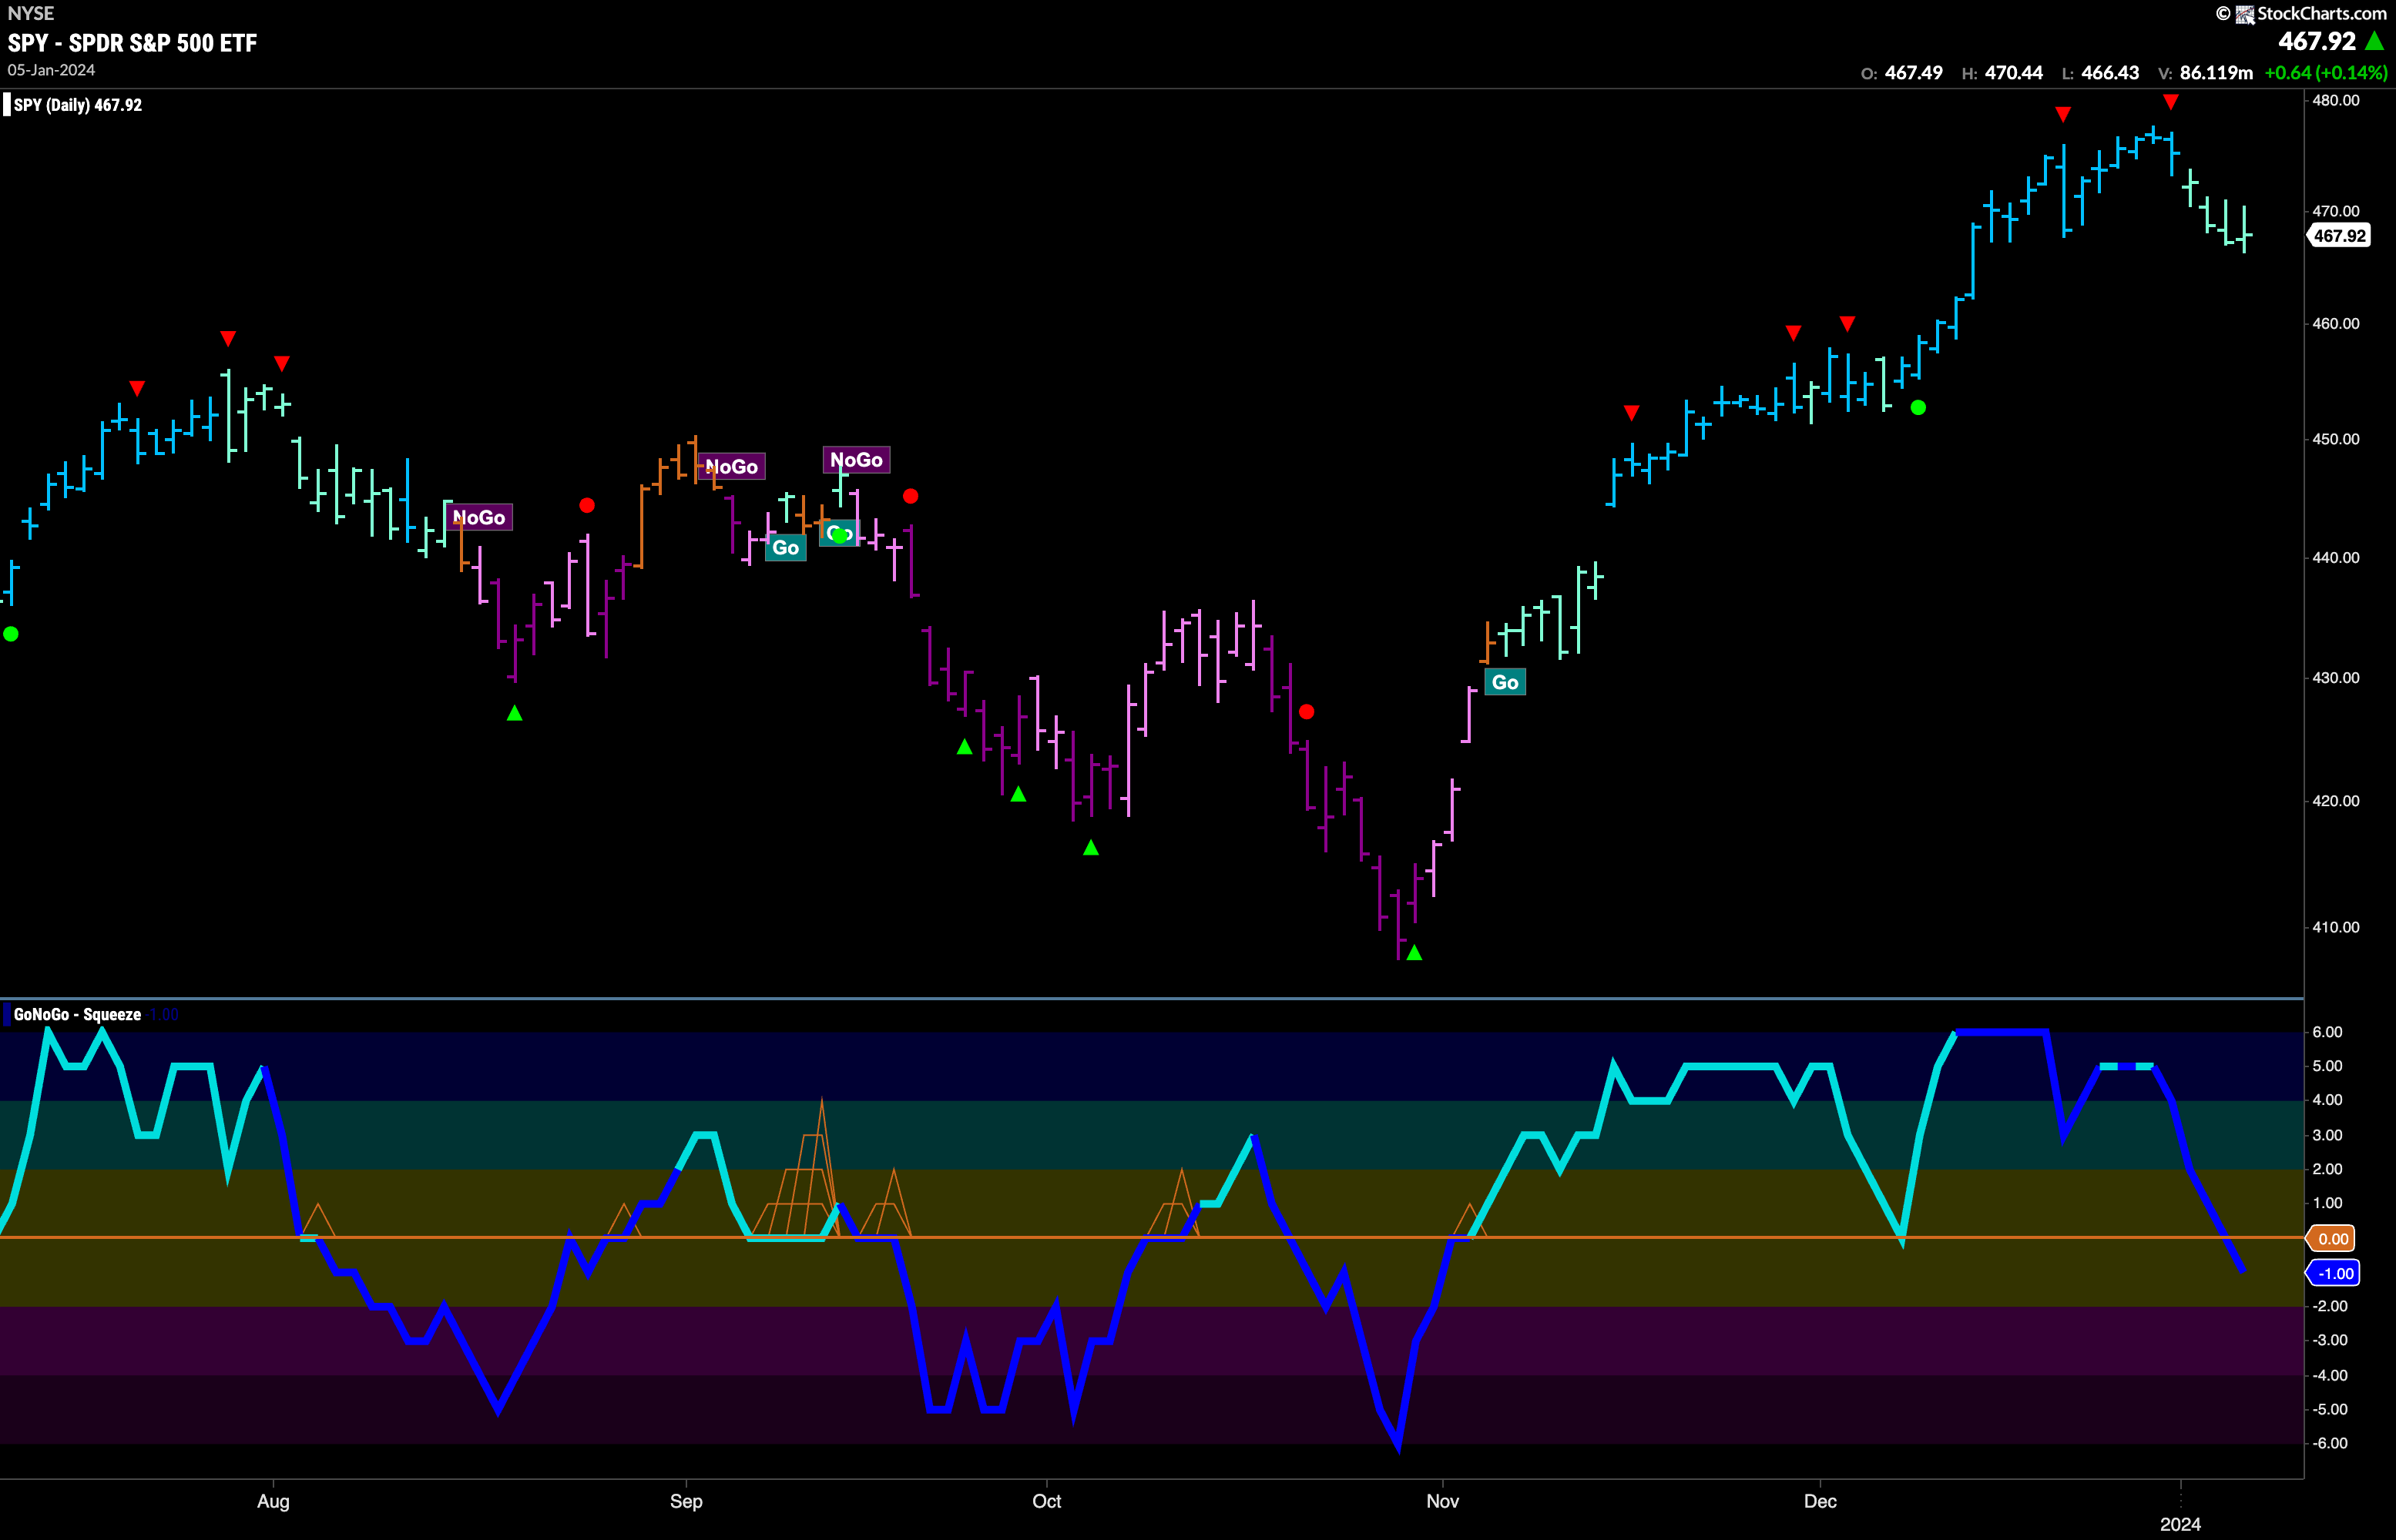Click the Sep label on the time axis
Viewport: 2396px width, 1540px height.
[x=686, y=1501]
